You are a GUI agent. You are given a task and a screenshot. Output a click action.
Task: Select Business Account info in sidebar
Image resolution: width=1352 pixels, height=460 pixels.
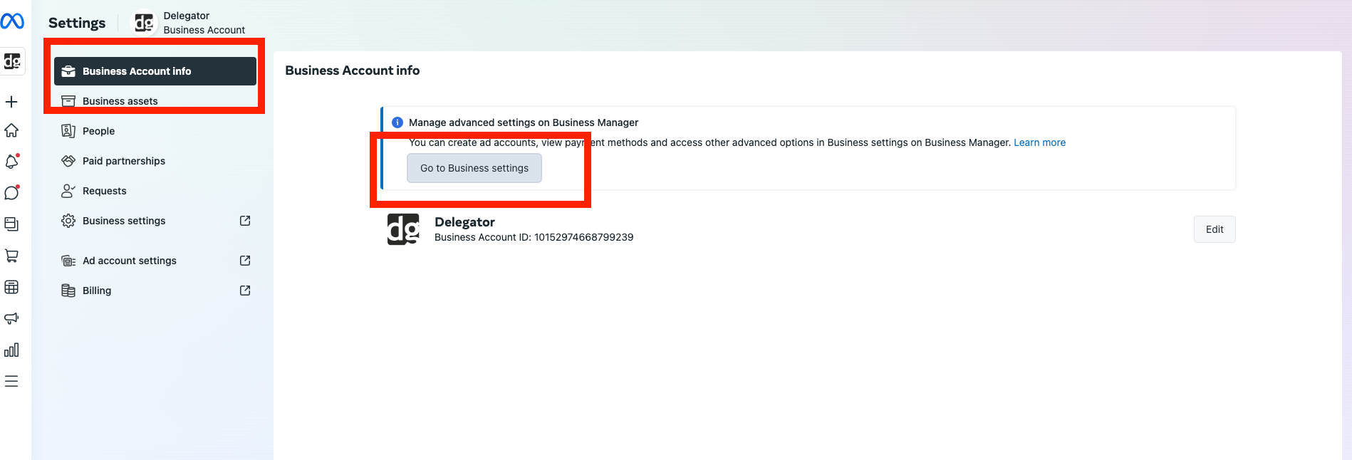pos(155,71)
